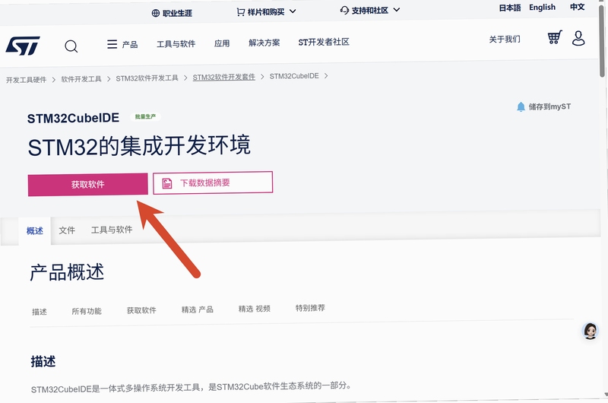Screen dimensions: 608x403
Task: Switch to the 概述 tab
Action: 34,231
